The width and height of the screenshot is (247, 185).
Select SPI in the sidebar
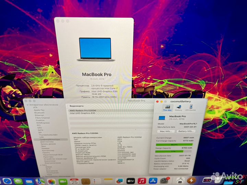(x=40, y=133)
